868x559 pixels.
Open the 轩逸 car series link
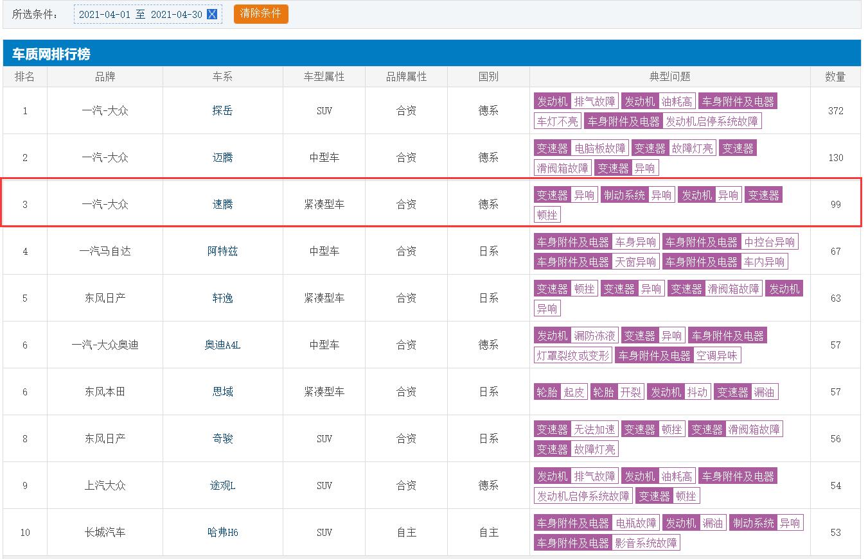pos(222,298)
